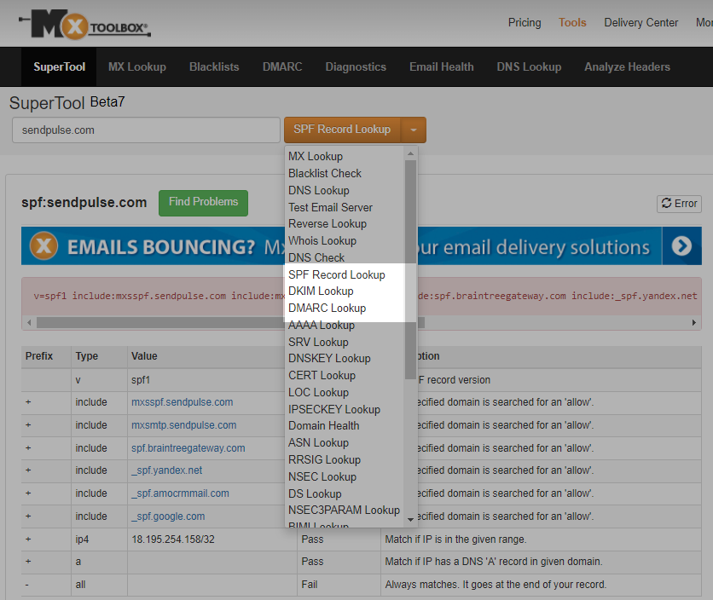
Task: Click the banner's right arrow circle icon
Action: 681,246
